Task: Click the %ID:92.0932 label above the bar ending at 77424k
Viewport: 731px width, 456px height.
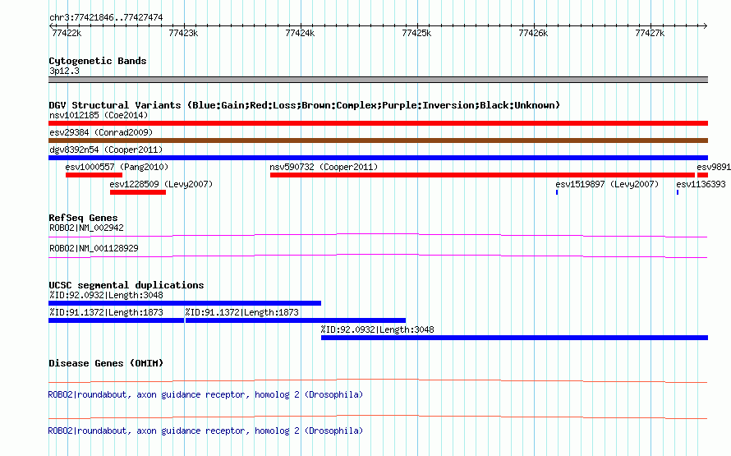Action: point(106,295)
